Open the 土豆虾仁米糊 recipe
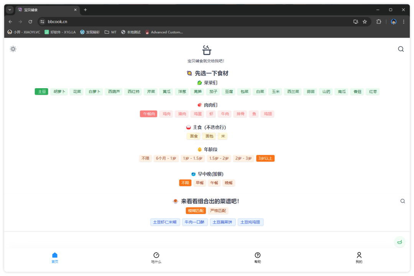 (165, 222)
